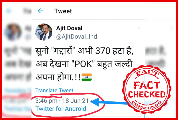Click the blurred profile photo on left
The width and height of the screenshot is (178, 120).
click(13, 32)
